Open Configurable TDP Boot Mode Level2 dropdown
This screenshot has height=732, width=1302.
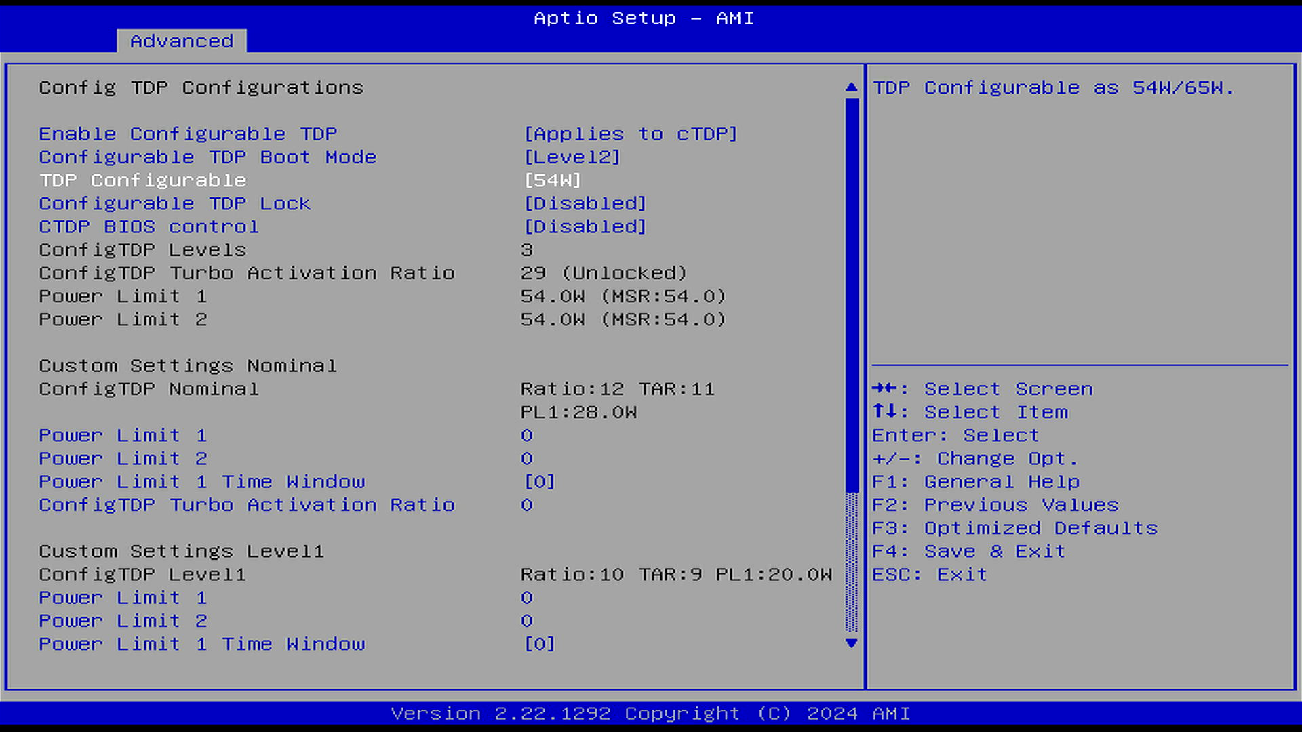[572, 157]
